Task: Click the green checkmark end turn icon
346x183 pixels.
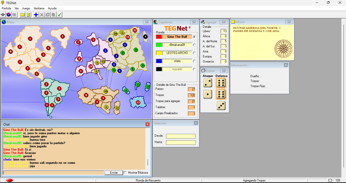Action: 59,15
